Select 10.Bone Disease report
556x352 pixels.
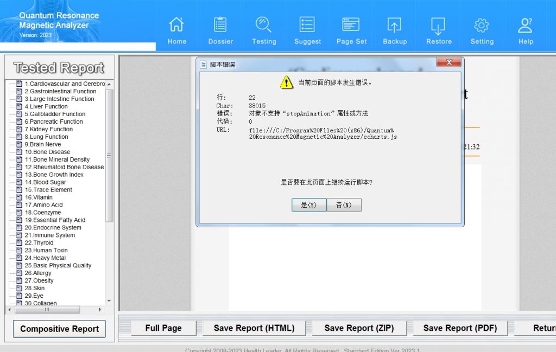pos(48,152)
